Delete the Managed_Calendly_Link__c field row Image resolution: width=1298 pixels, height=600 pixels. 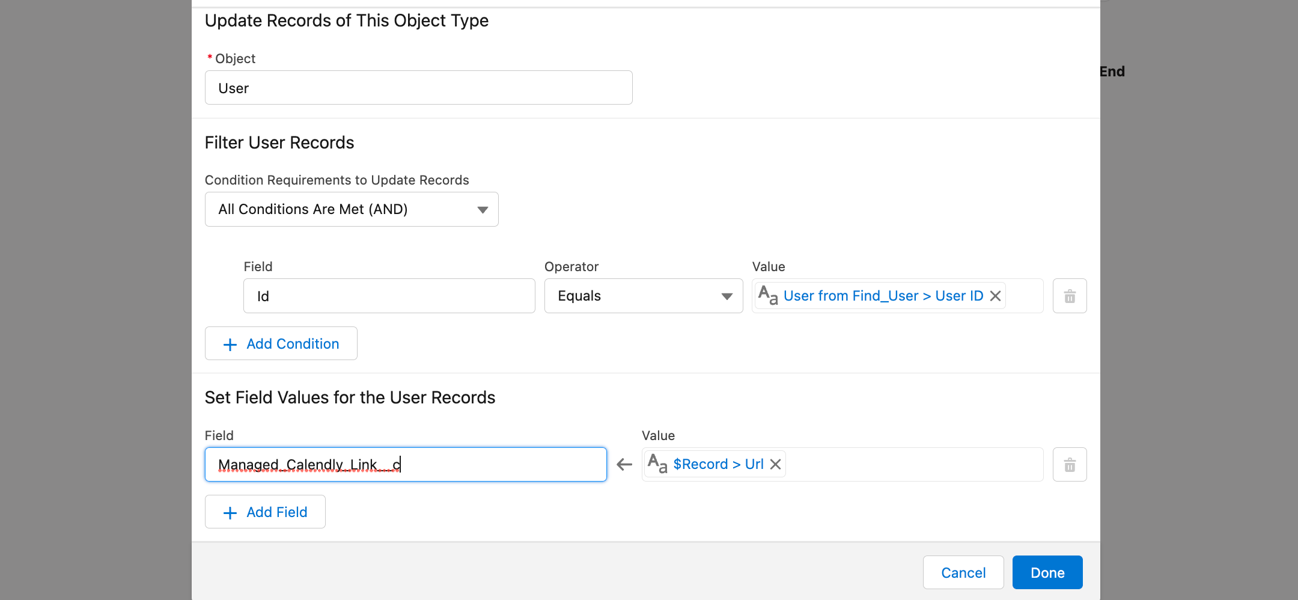click(1069, 465)
